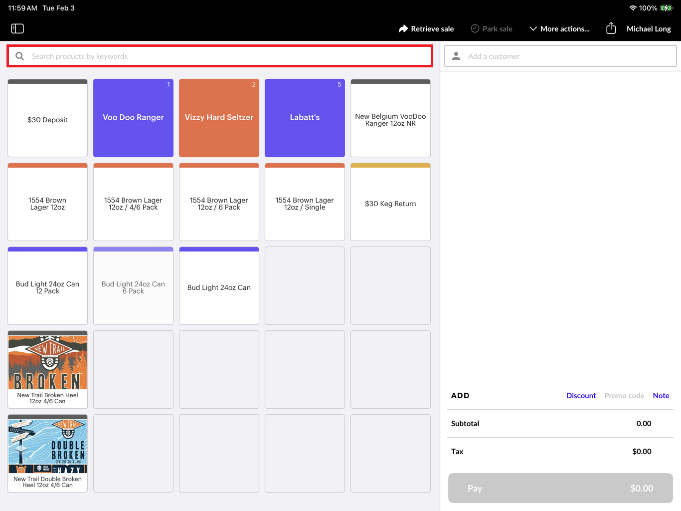Click the Pay $0.00 button
Image resolution: width=681 pixels, height=511 pixels.
(x=560, y=488)
